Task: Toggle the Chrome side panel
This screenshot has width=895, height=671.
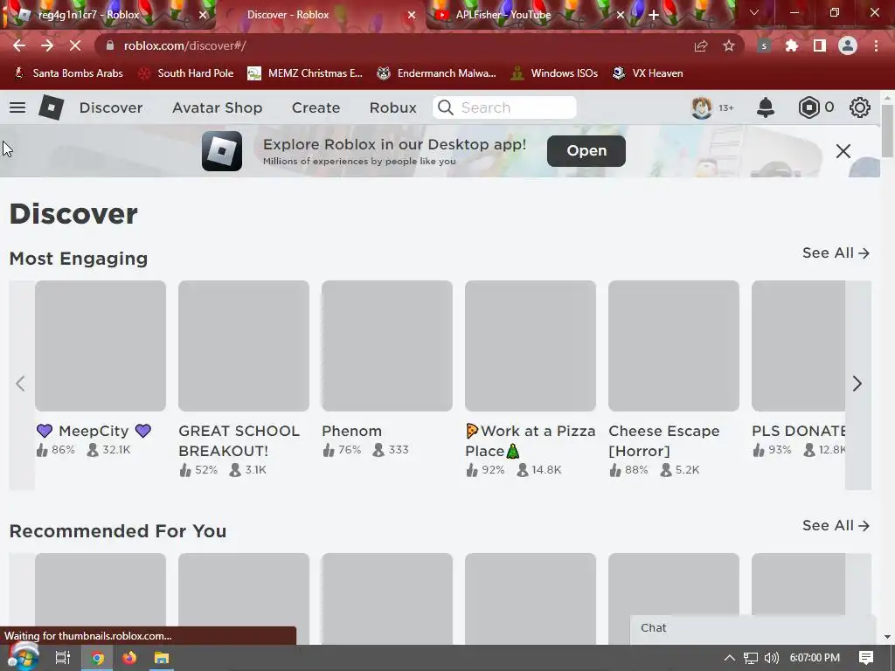Action: [819, 45]
